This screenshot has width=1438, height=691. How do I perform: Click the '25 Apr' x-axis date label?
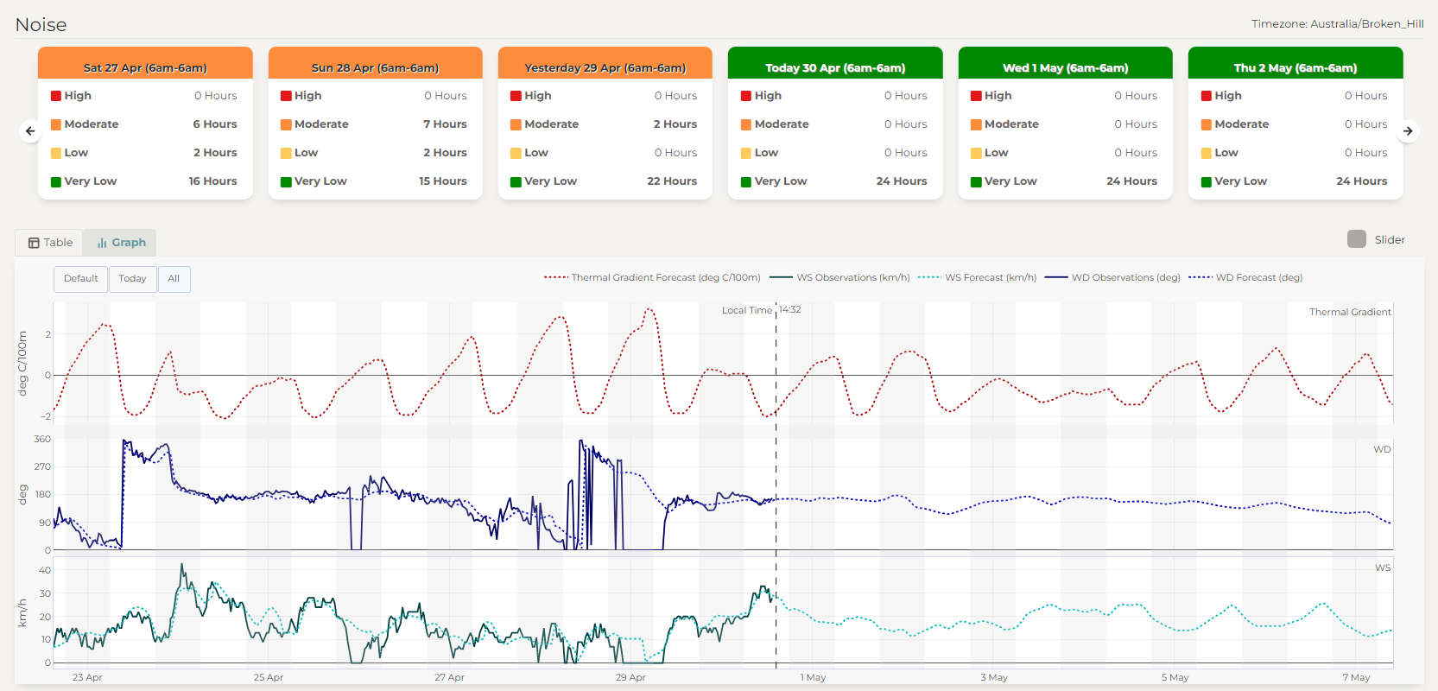pyautogui.click(x=269, y=678)
